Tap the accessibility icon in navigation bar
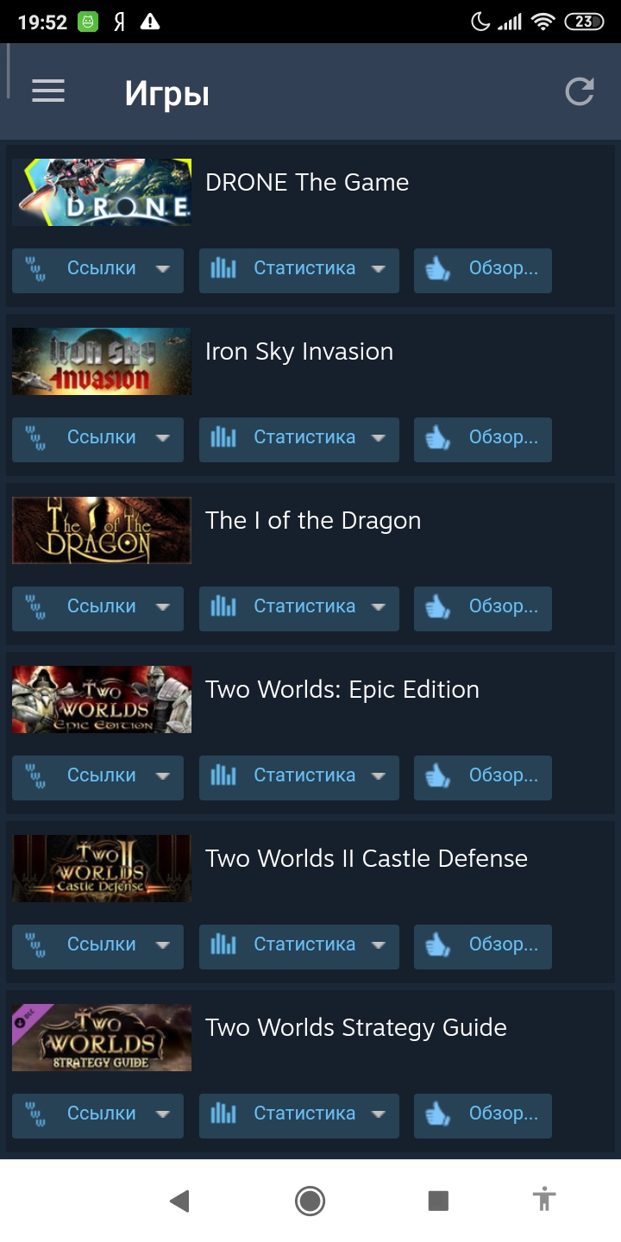The height and width of the screenshot is (1242, 621). 544,1200
